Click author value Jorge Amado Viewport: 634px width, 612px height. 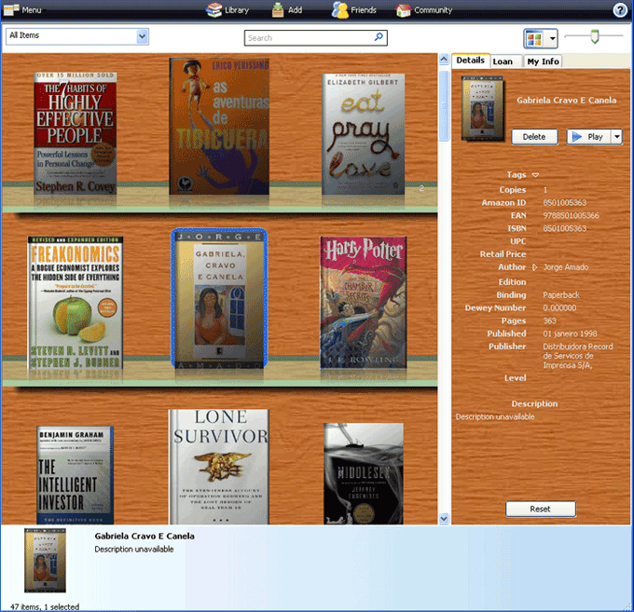pos(565,267)
